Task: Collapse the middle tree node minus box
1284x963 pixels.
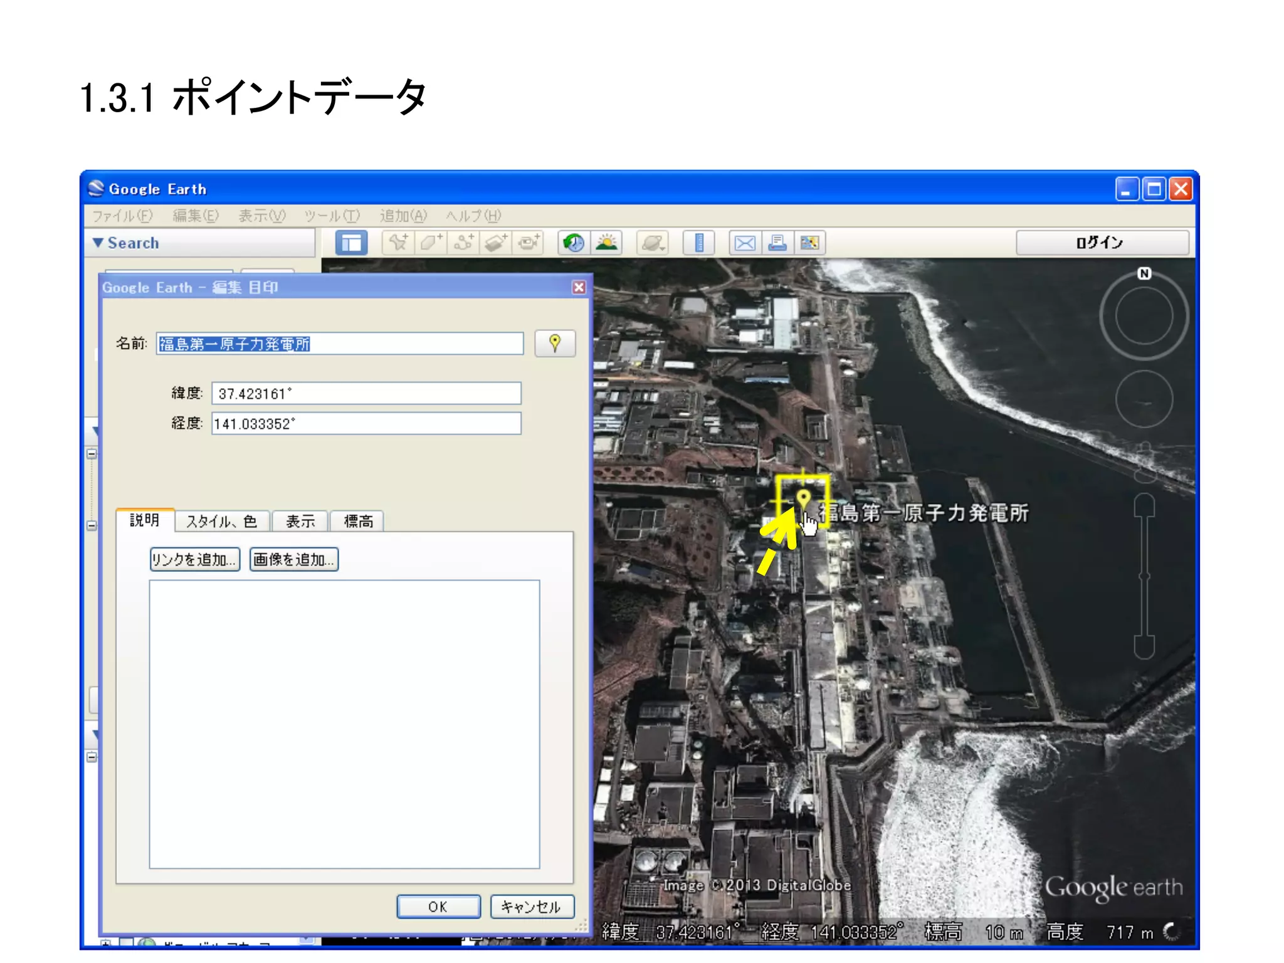Action: pos(92,525)
